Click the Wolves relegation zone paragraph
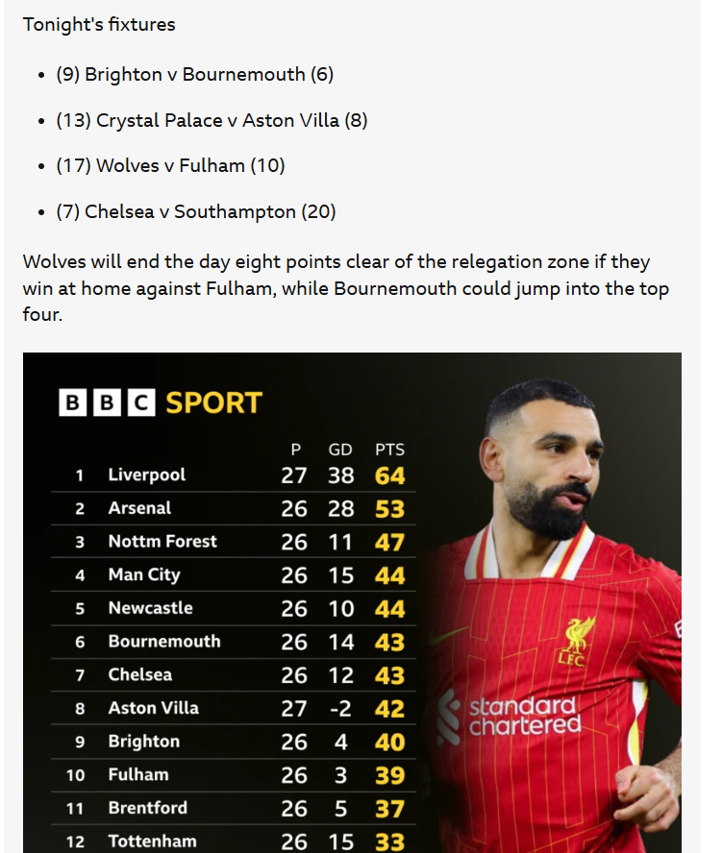 click(346, 288)
